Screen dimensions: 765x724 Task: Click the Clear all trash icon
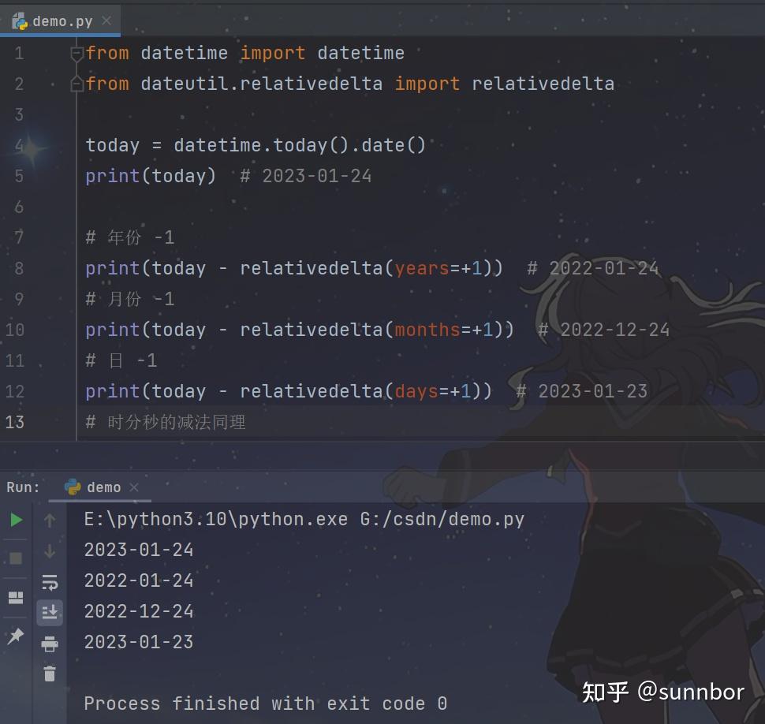tap(50, 674)
